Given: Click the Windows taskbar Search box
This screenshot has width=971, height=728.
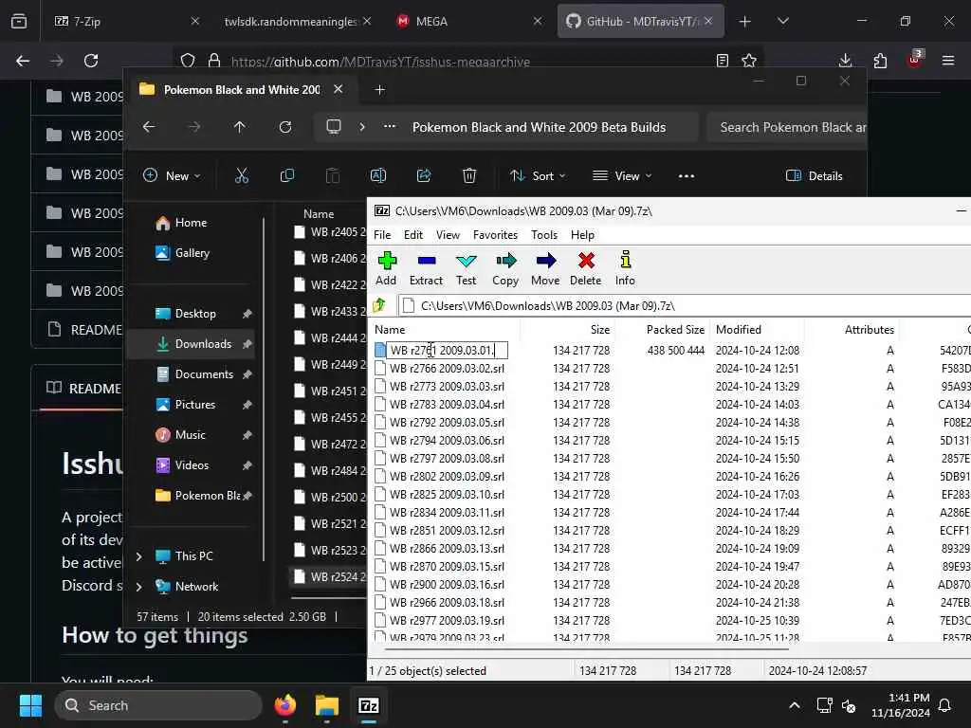Looking at the screenshot, I should [158, 705].
